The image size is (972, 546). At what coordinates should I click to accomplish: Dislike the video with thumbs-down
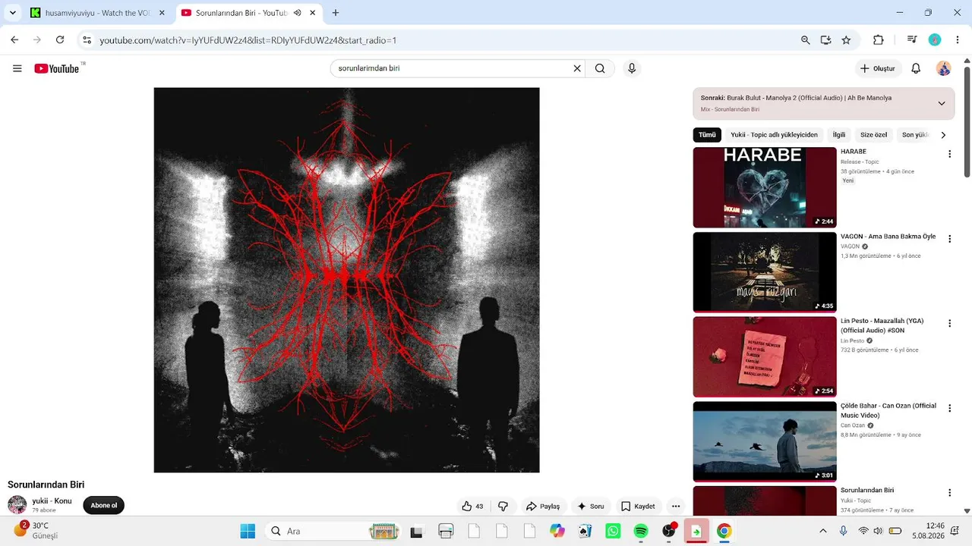pyautogui.click(x=503, y=506)
